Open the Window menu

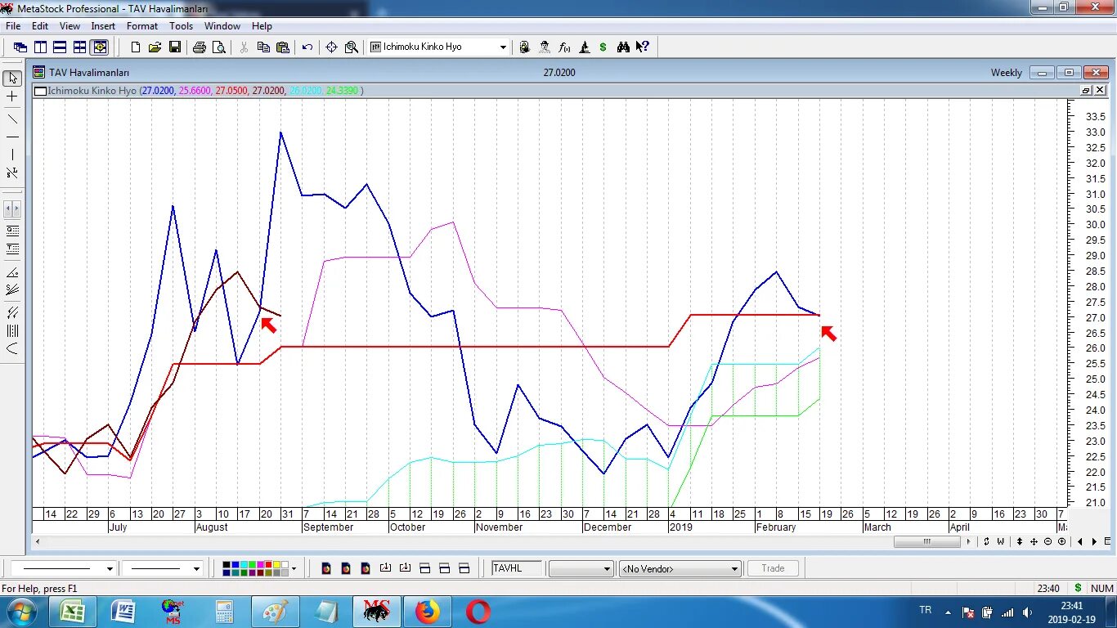(222, 26)
